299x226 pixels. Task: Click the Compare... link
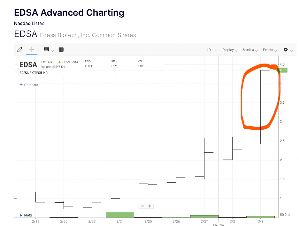32,85
